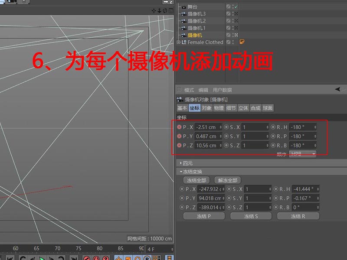Open the keyframe tag on Female Clothed
The width and height of the screenshot is (347, 260).
click(242, 42)
